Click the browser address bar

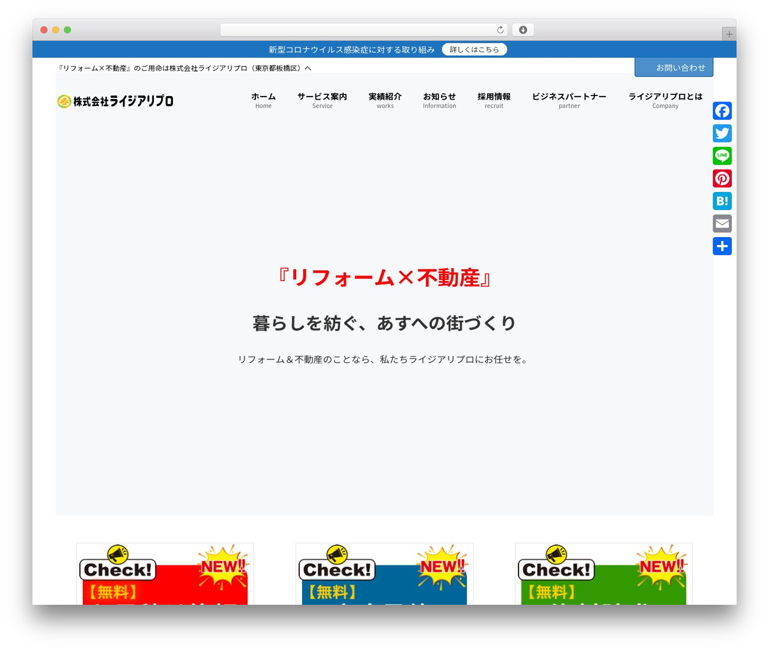tap(363, 30)
